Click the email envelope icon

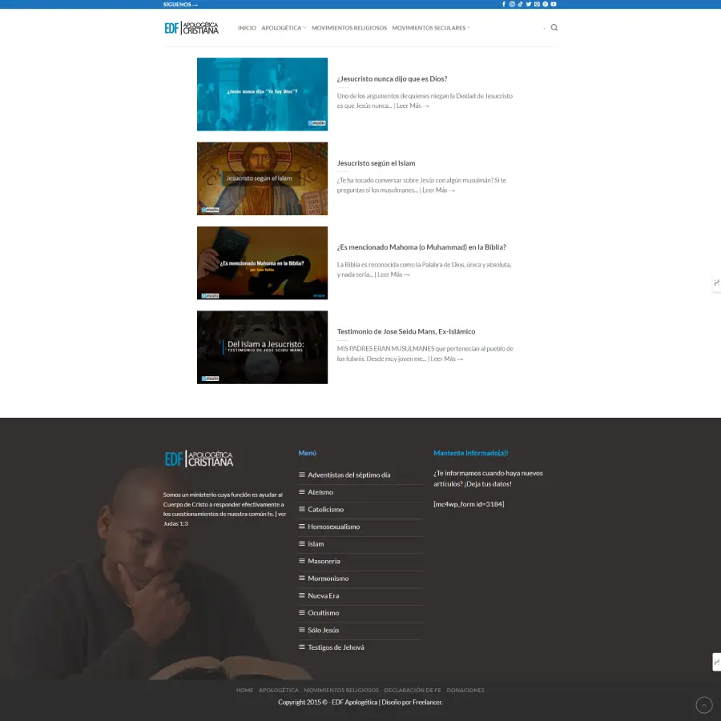537,4
